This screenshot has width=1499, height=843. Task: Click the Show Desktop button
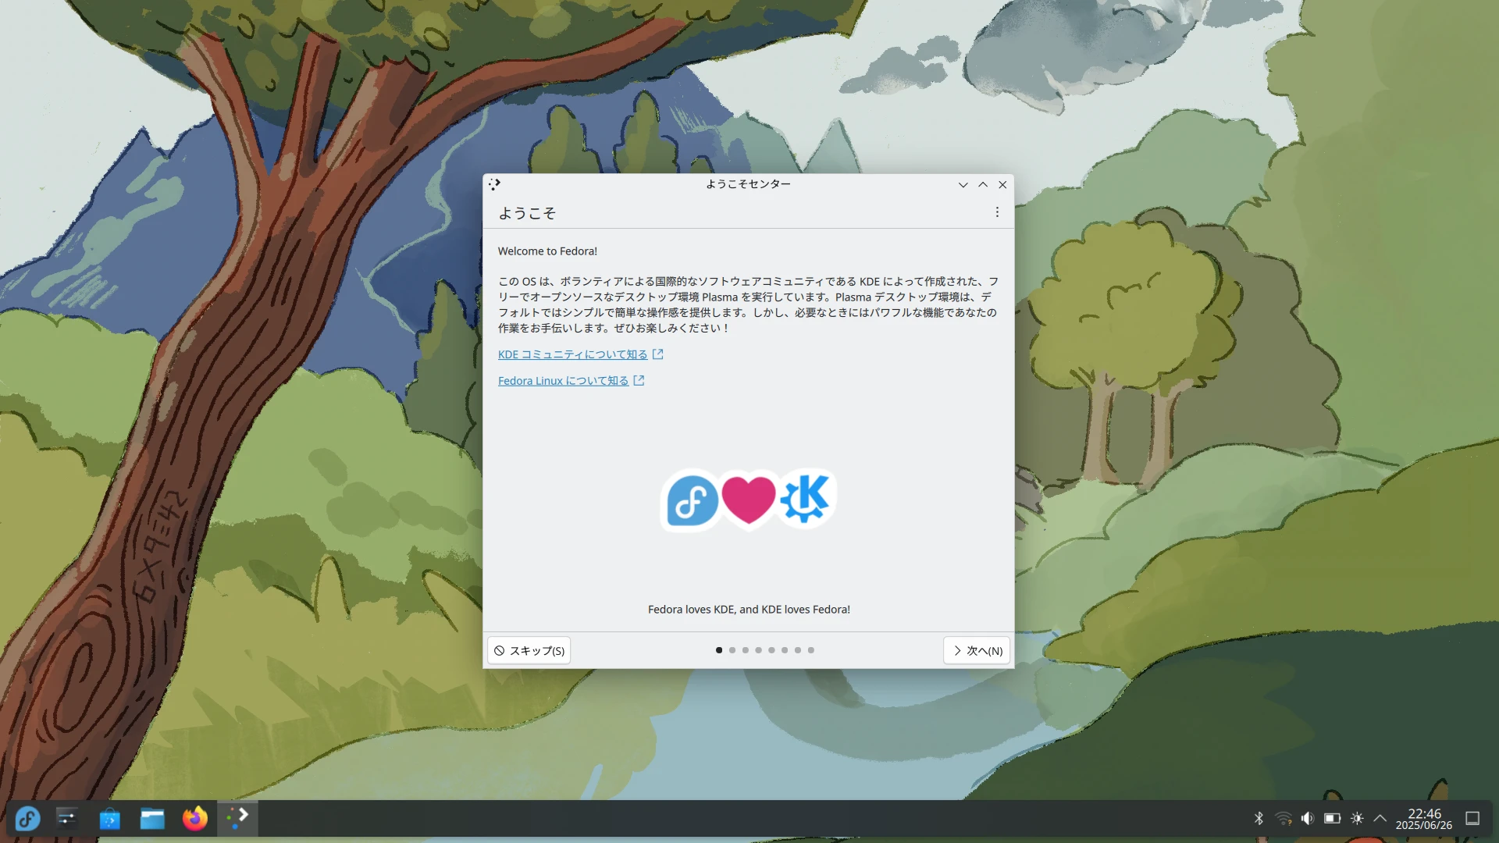click(x=1472, y=818)
